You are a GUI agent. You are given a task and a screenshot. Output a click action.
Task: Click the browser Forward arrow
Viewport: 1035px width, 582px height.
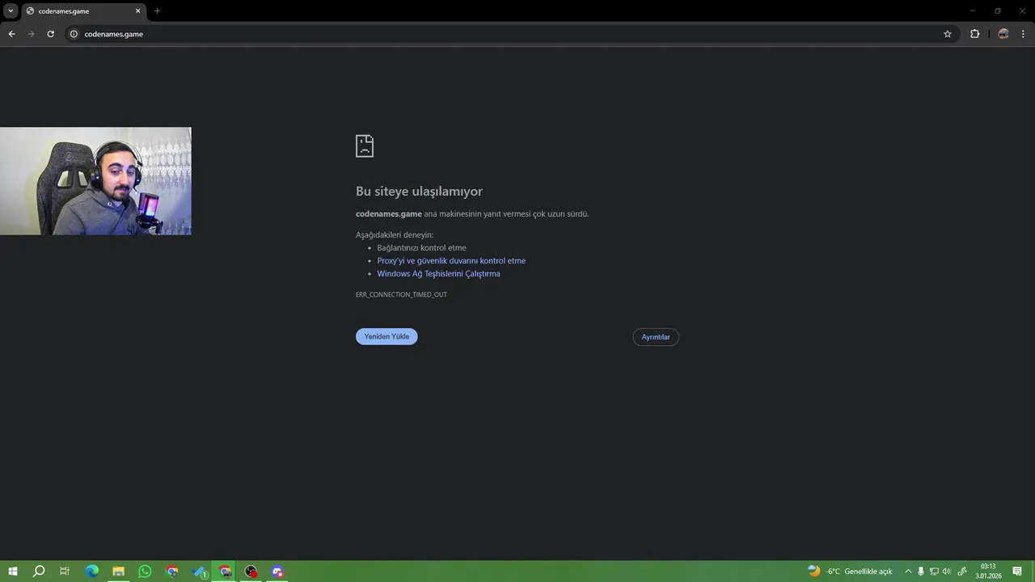point(31,34)
